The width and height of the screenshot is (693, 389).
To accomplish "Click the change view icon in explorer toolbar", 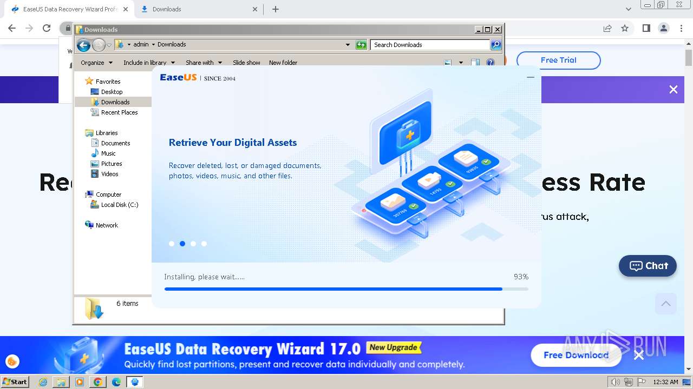I will tap(448, 63).
